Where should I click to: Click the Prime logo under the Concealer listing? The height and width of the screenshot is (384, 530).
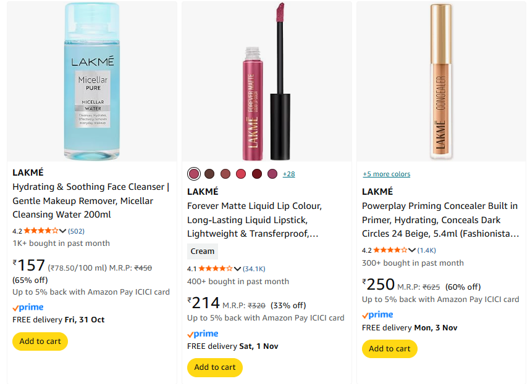[377, 315]
